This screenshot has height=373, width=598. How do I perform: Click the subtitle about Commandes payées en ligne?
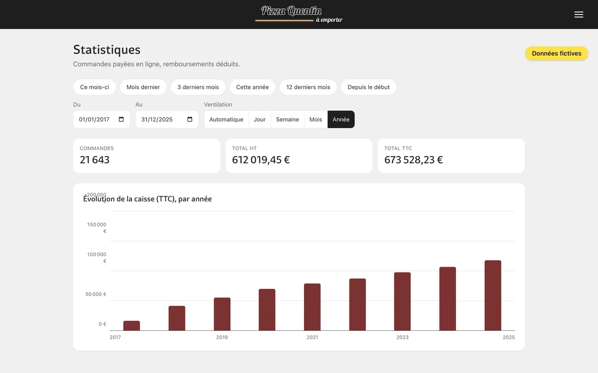(156, 64)
